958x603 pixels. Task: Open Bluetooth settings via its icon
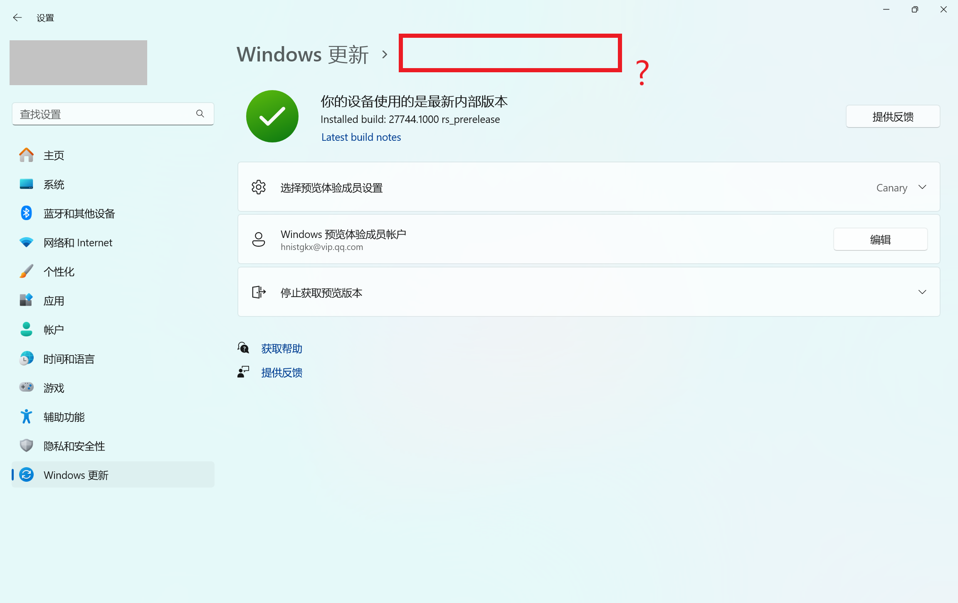click(26, 213)
